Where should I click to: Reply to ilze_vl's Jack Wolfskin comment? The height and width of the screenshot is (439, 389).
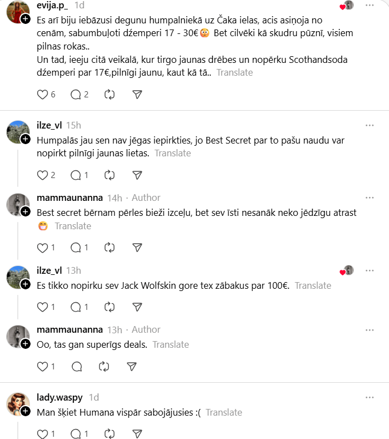pos(76,307)
